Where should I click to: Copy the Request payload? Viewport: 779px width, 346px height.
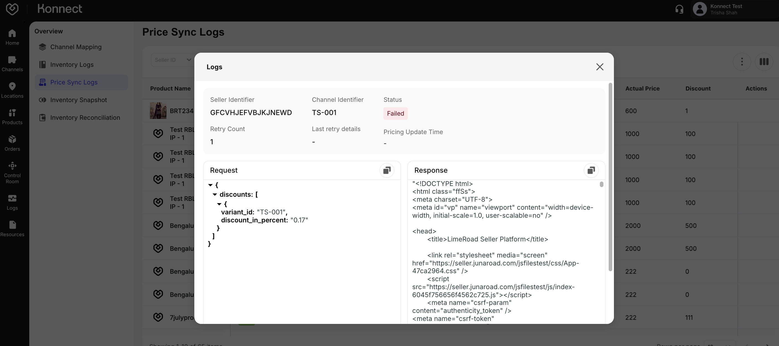[387, 171]
